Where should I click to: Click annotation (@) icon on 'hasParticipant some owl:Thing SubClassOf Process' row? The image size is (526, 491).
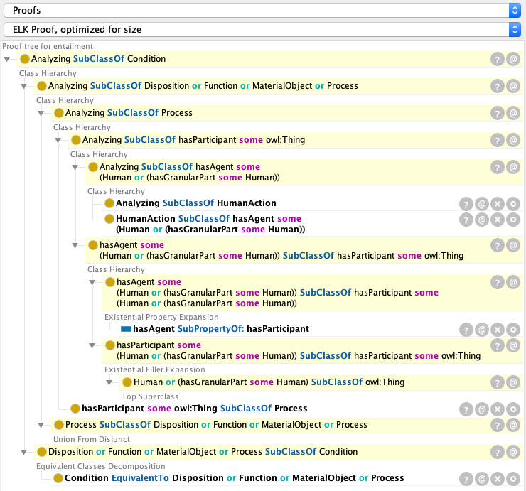click(x=482, y=409)
